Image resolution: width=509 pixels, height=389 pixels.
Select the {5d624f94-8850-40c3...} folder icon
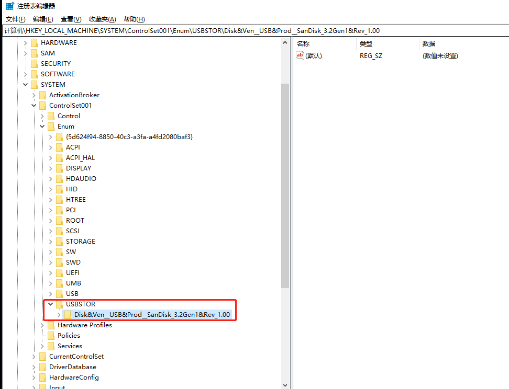pyautogui.click(x=59, y=136)
